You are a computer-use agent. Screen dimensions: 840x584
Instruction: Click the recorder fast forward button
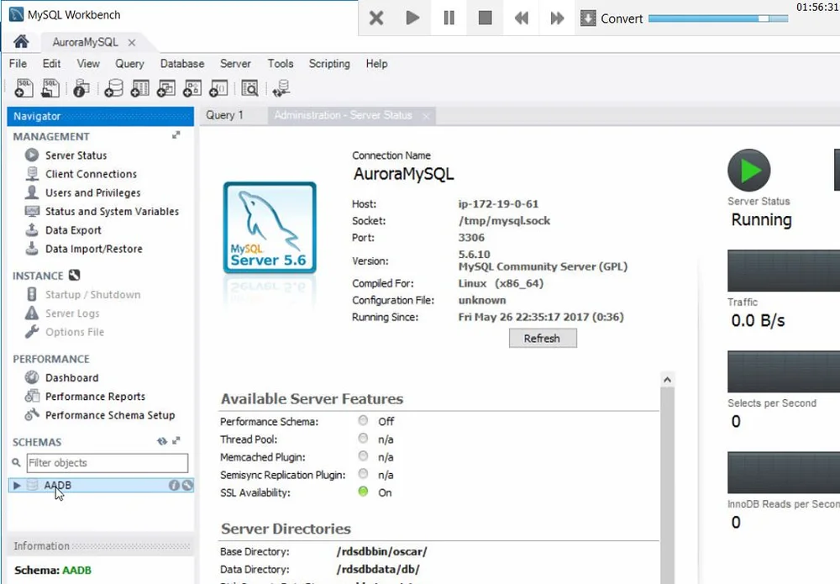coord(557,18)
